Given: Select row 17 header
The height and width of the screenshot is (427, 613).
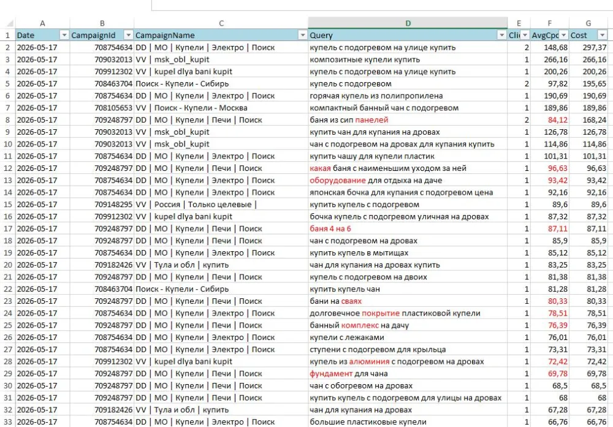Looking at the screenshot, I should [7, 229].
